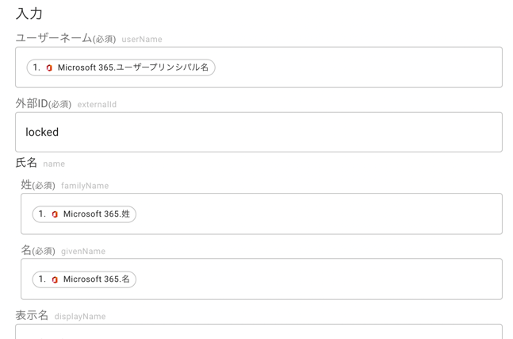513x339 pixels.
Task: Click the Office icon in the ユーザープリンシパル名 chip
Action: [49, 67]
